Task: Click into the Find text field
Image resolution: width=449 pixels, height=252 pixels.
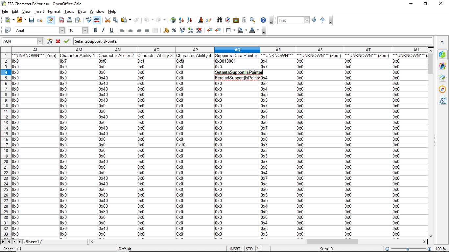Action: click(x=291, y=20)
